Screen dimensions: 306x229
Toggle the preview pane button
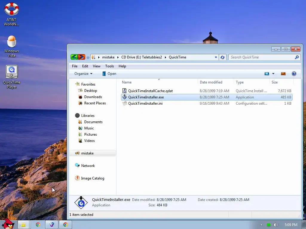[283, 74]
